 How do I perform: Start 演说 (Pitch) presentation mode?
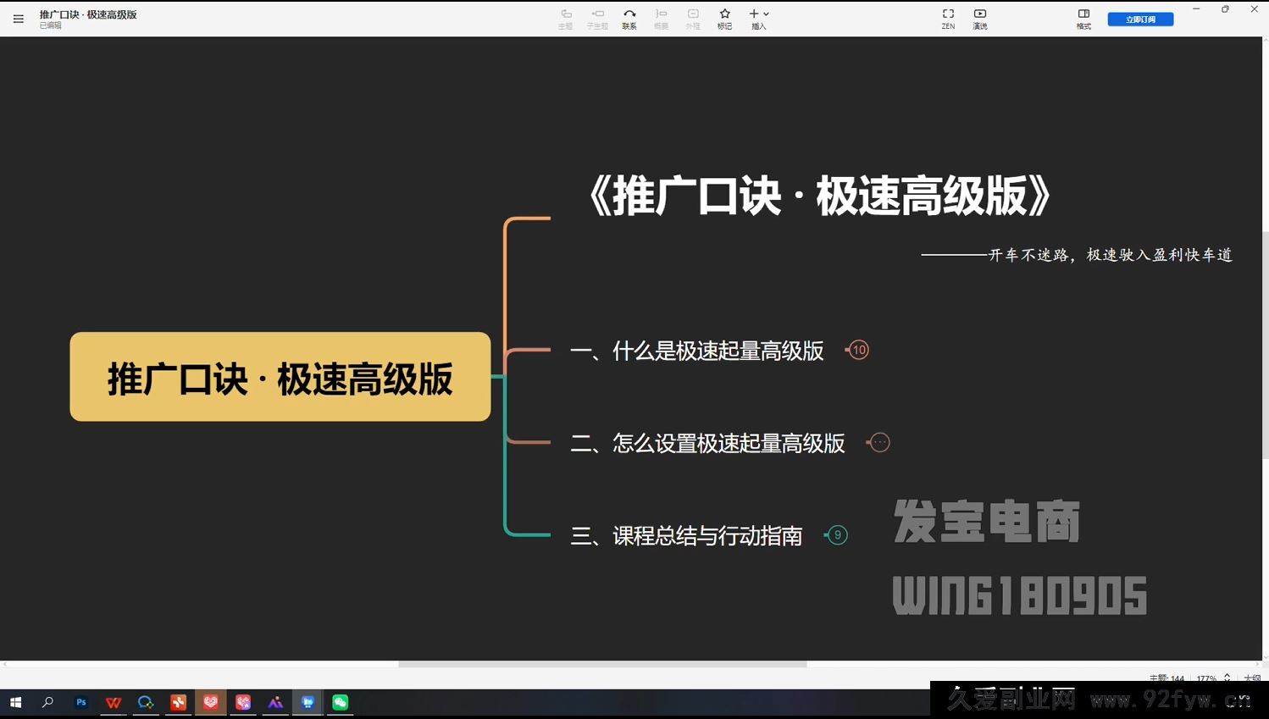click(x=979, y=18)
